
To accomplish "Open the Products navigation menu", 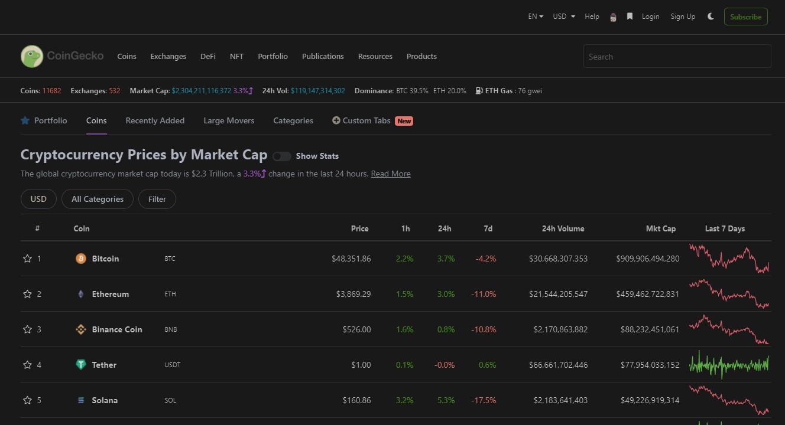I will point(421,56).
